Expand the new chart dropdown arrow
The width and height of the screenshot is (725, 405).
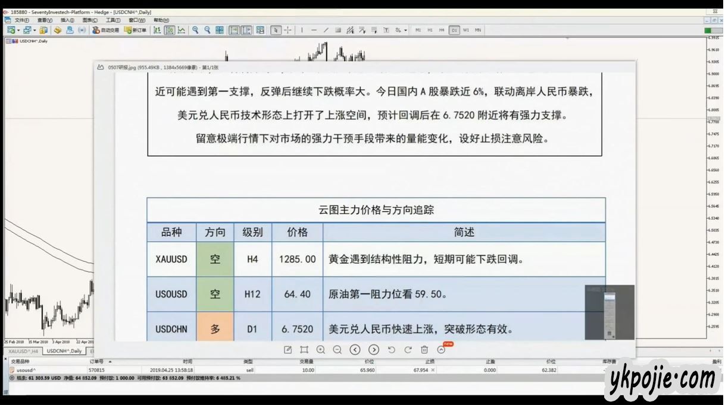click(x=18, y=30)
